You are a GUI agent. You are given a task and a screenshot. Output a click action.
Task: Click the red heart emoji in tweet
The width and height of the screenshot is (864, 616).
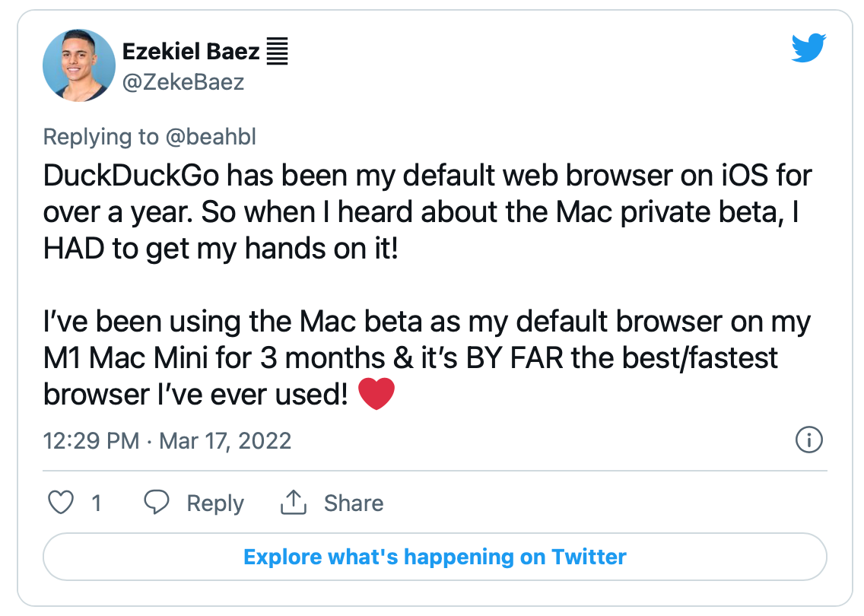(376, 394)
